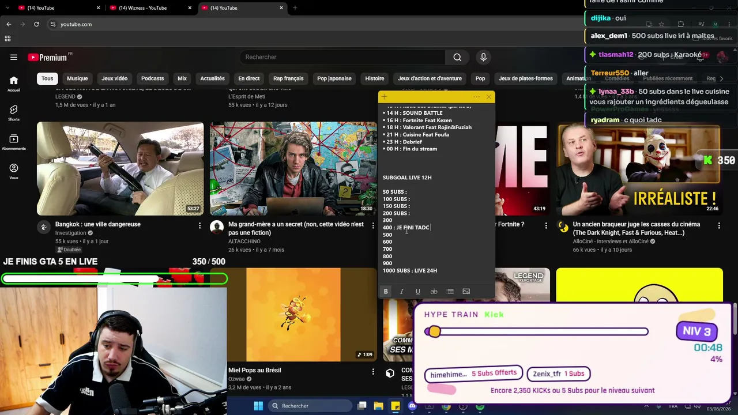Select the Actualités filter chip
Screen dimensions: 738x415
[212, 78]
